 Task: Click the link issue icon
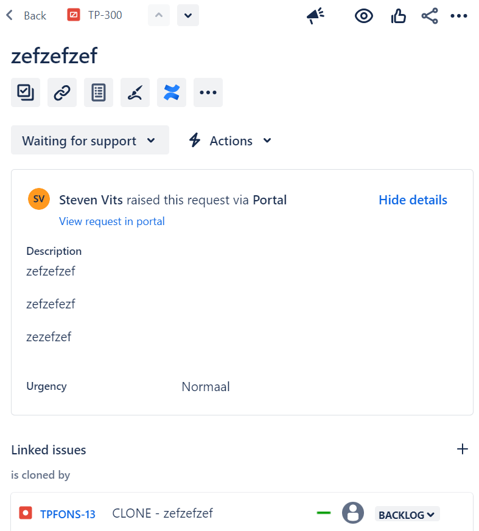pos(62,92)
